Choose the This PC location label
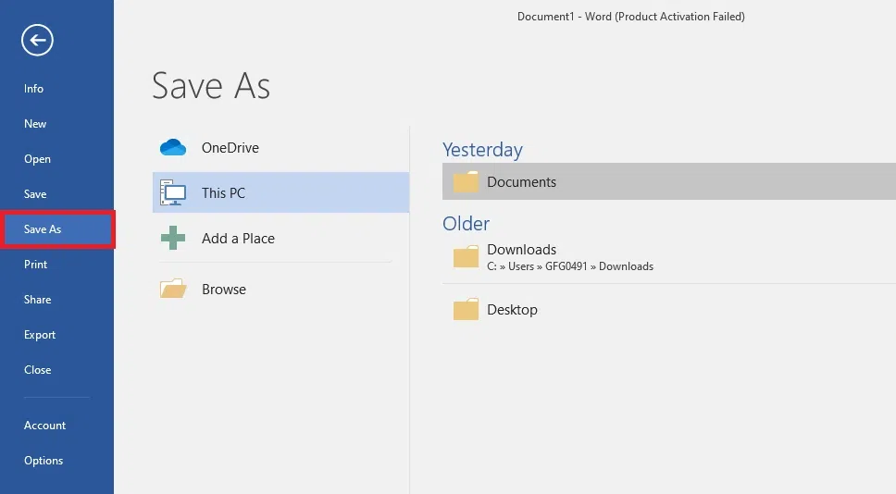Viewport: 896px width, 494px height. pyautogui.click(x=223, y=193)
